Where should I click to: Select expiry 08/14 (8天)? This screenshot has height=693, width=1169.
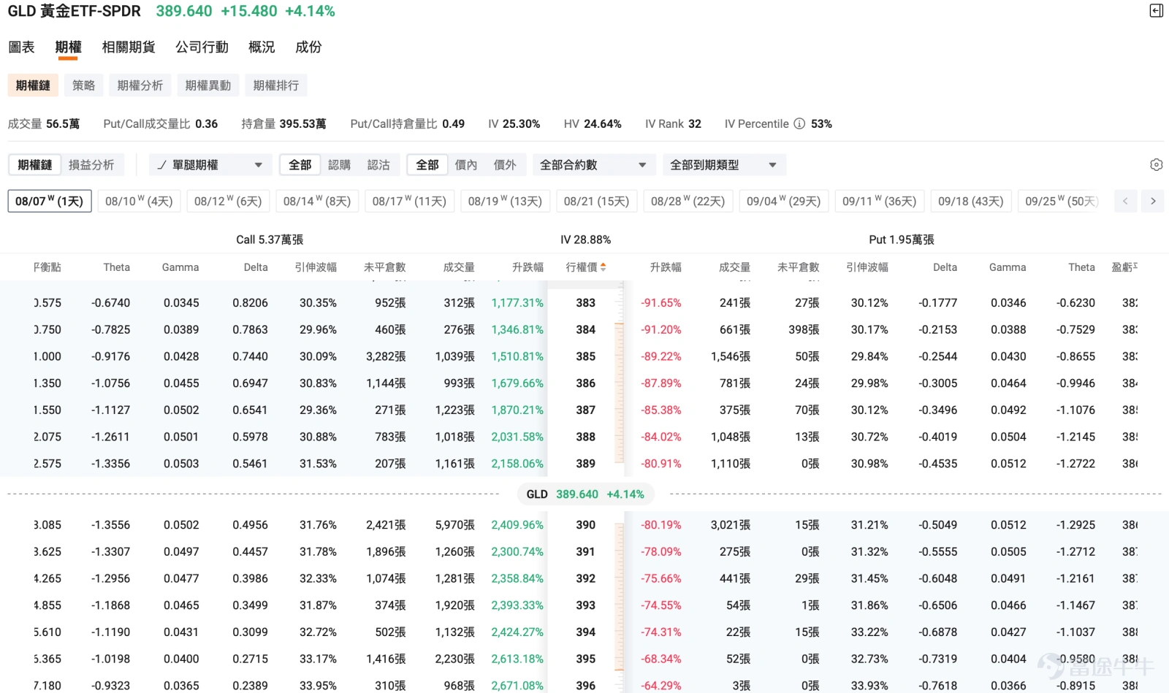click(317, 201)
